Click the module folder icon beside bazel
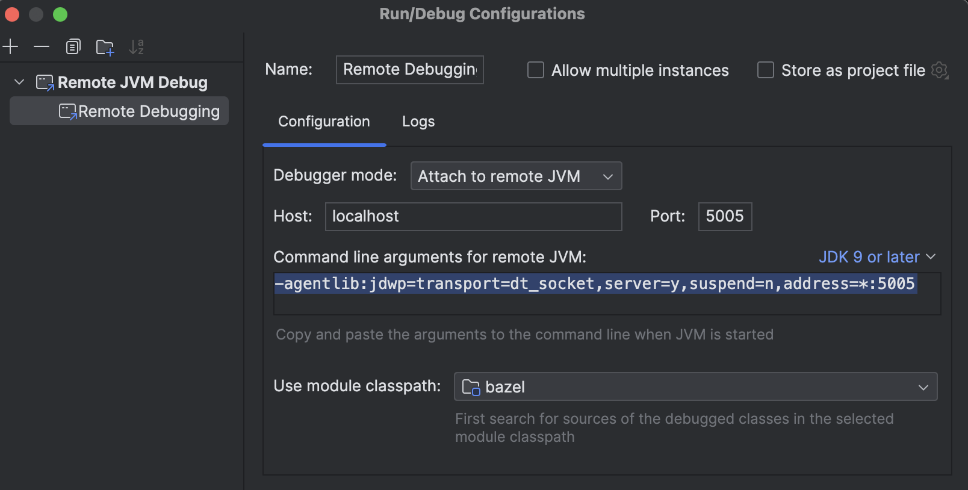Viewport: 968px width, 490px height. [x=471, y=387]
